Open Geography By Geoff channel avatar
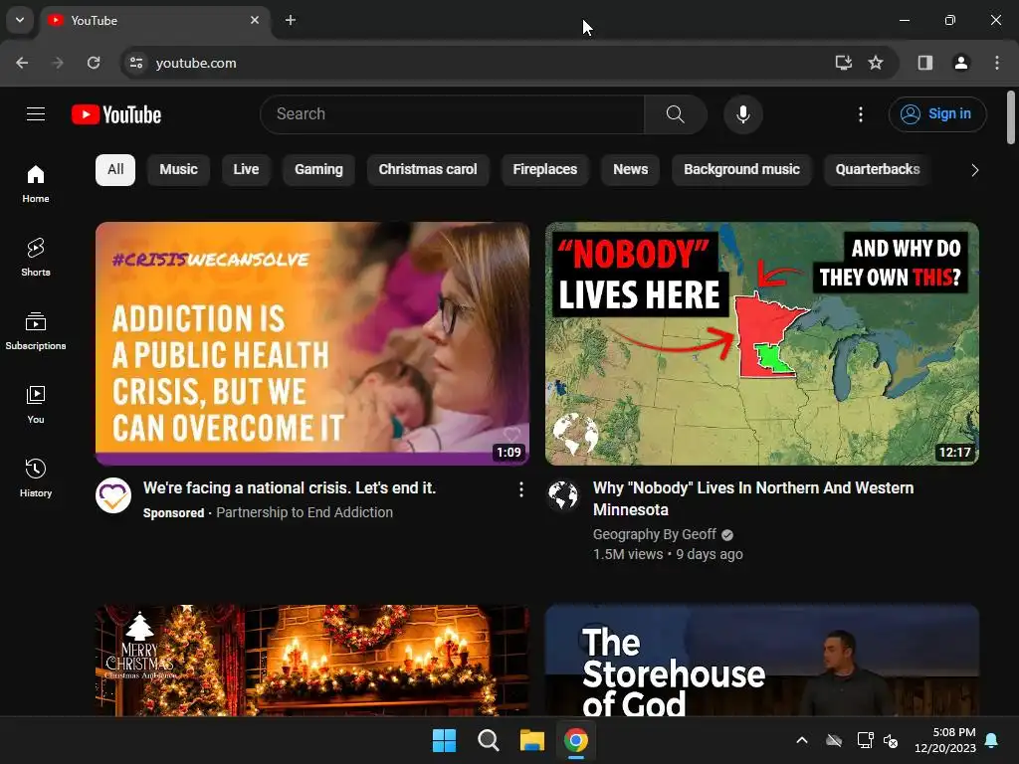 (563, 495)
